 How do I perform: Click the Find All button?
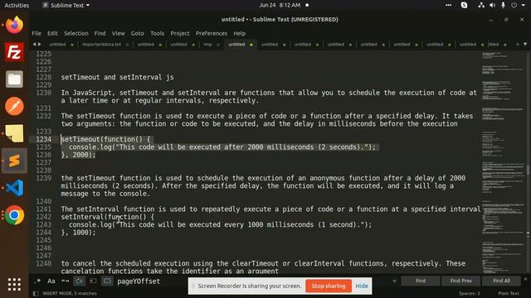501,281
